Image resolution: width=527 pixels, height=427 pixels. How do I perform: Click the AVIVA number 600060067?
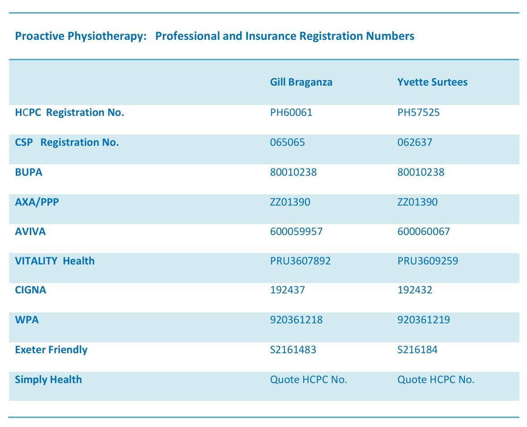pos(424,231)
